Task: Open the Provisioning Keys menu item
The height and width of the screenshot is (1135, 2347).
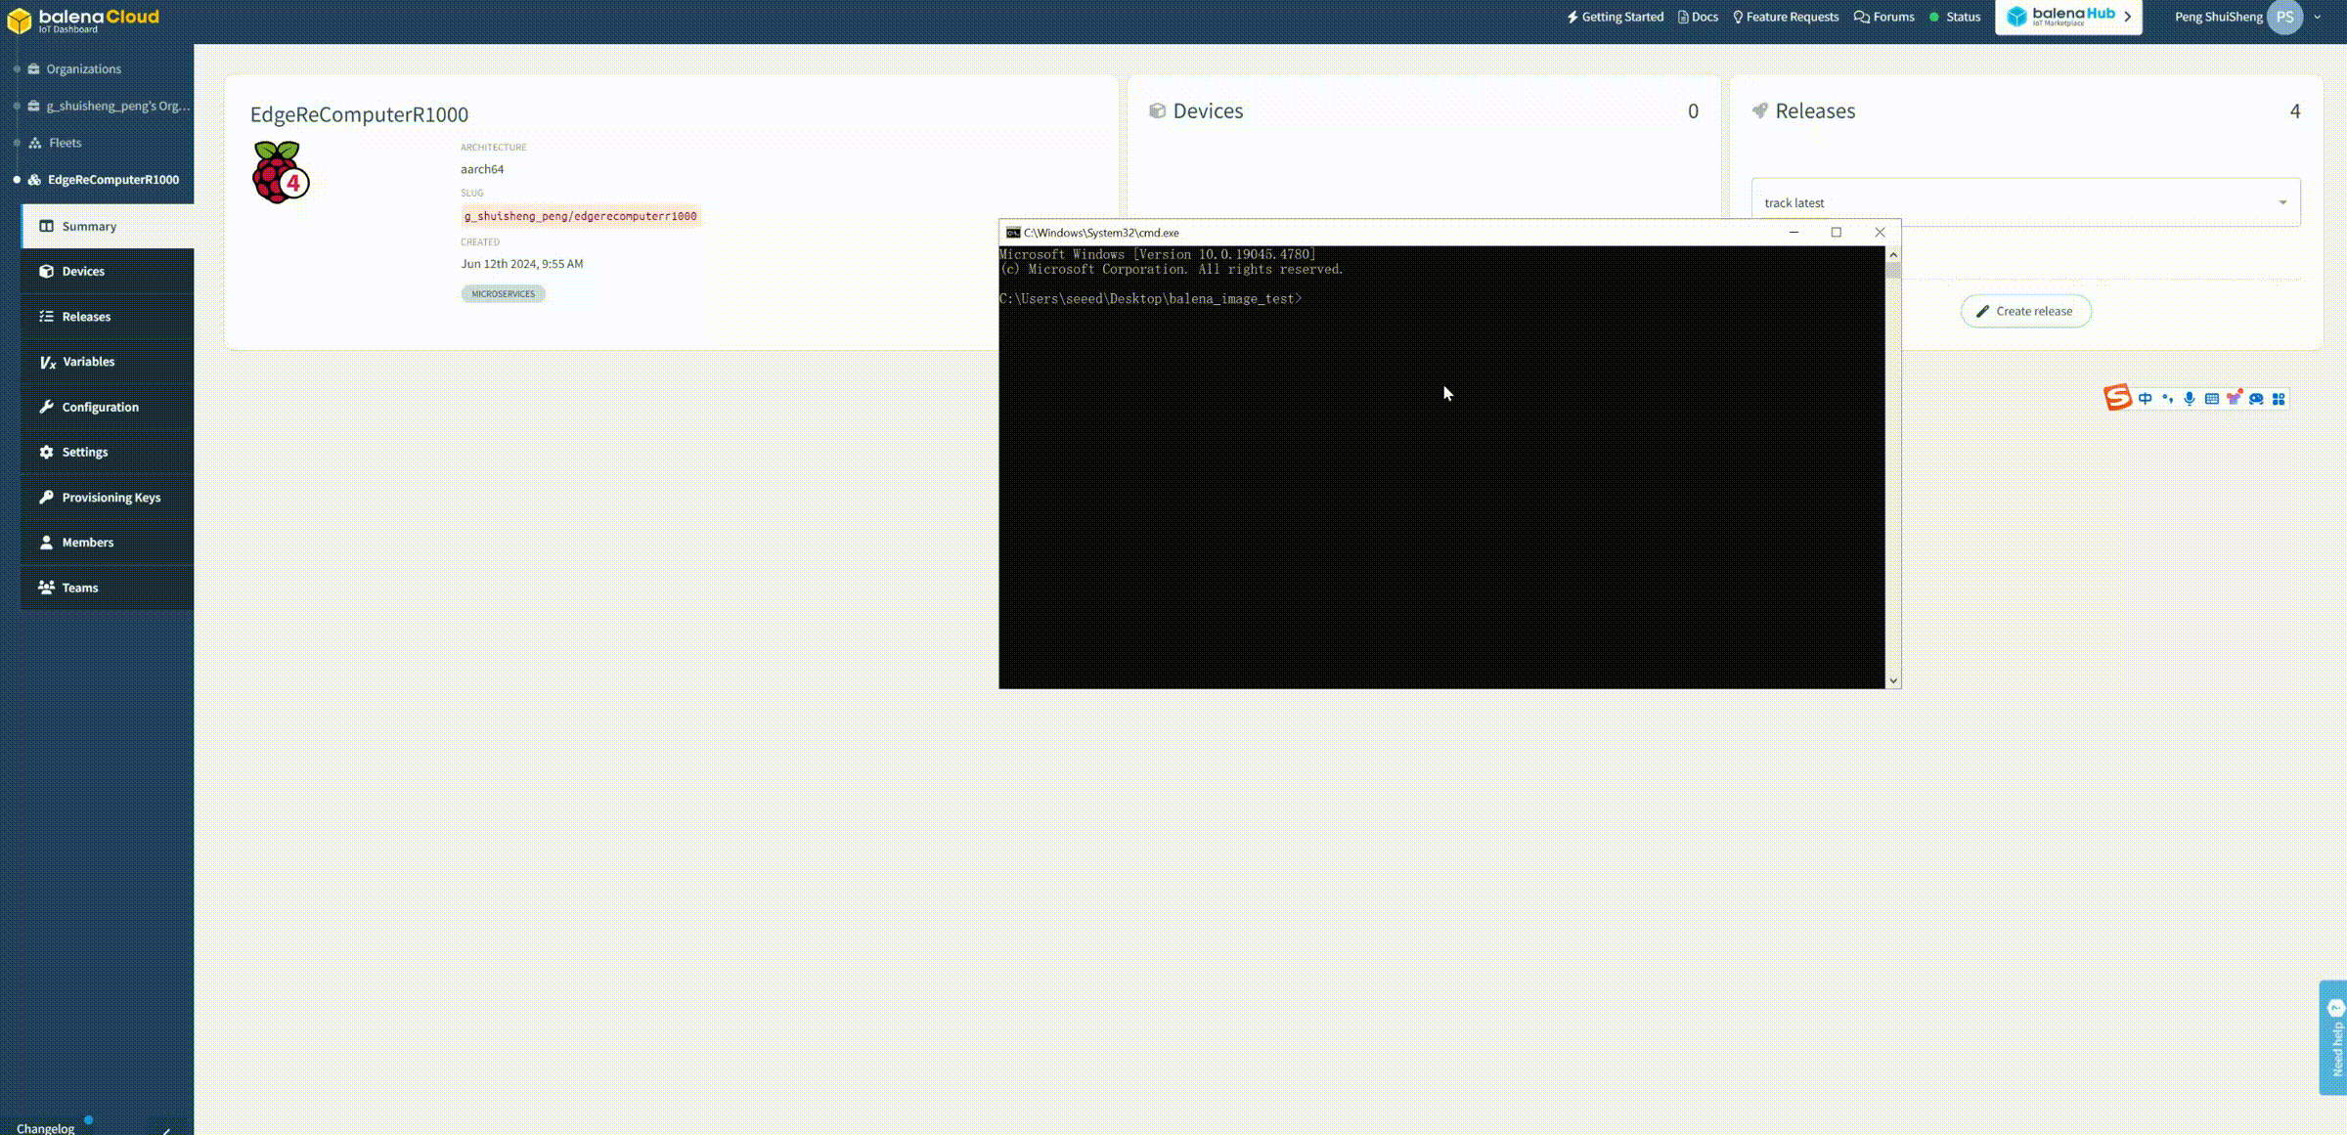Action: pos(108,497)
